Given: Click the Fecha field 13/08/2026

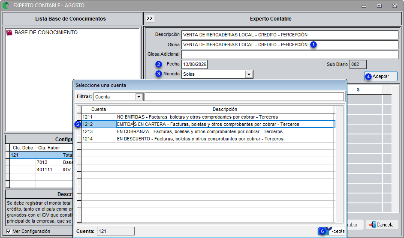Looking at the screenshot, I should tap(195, 64).
